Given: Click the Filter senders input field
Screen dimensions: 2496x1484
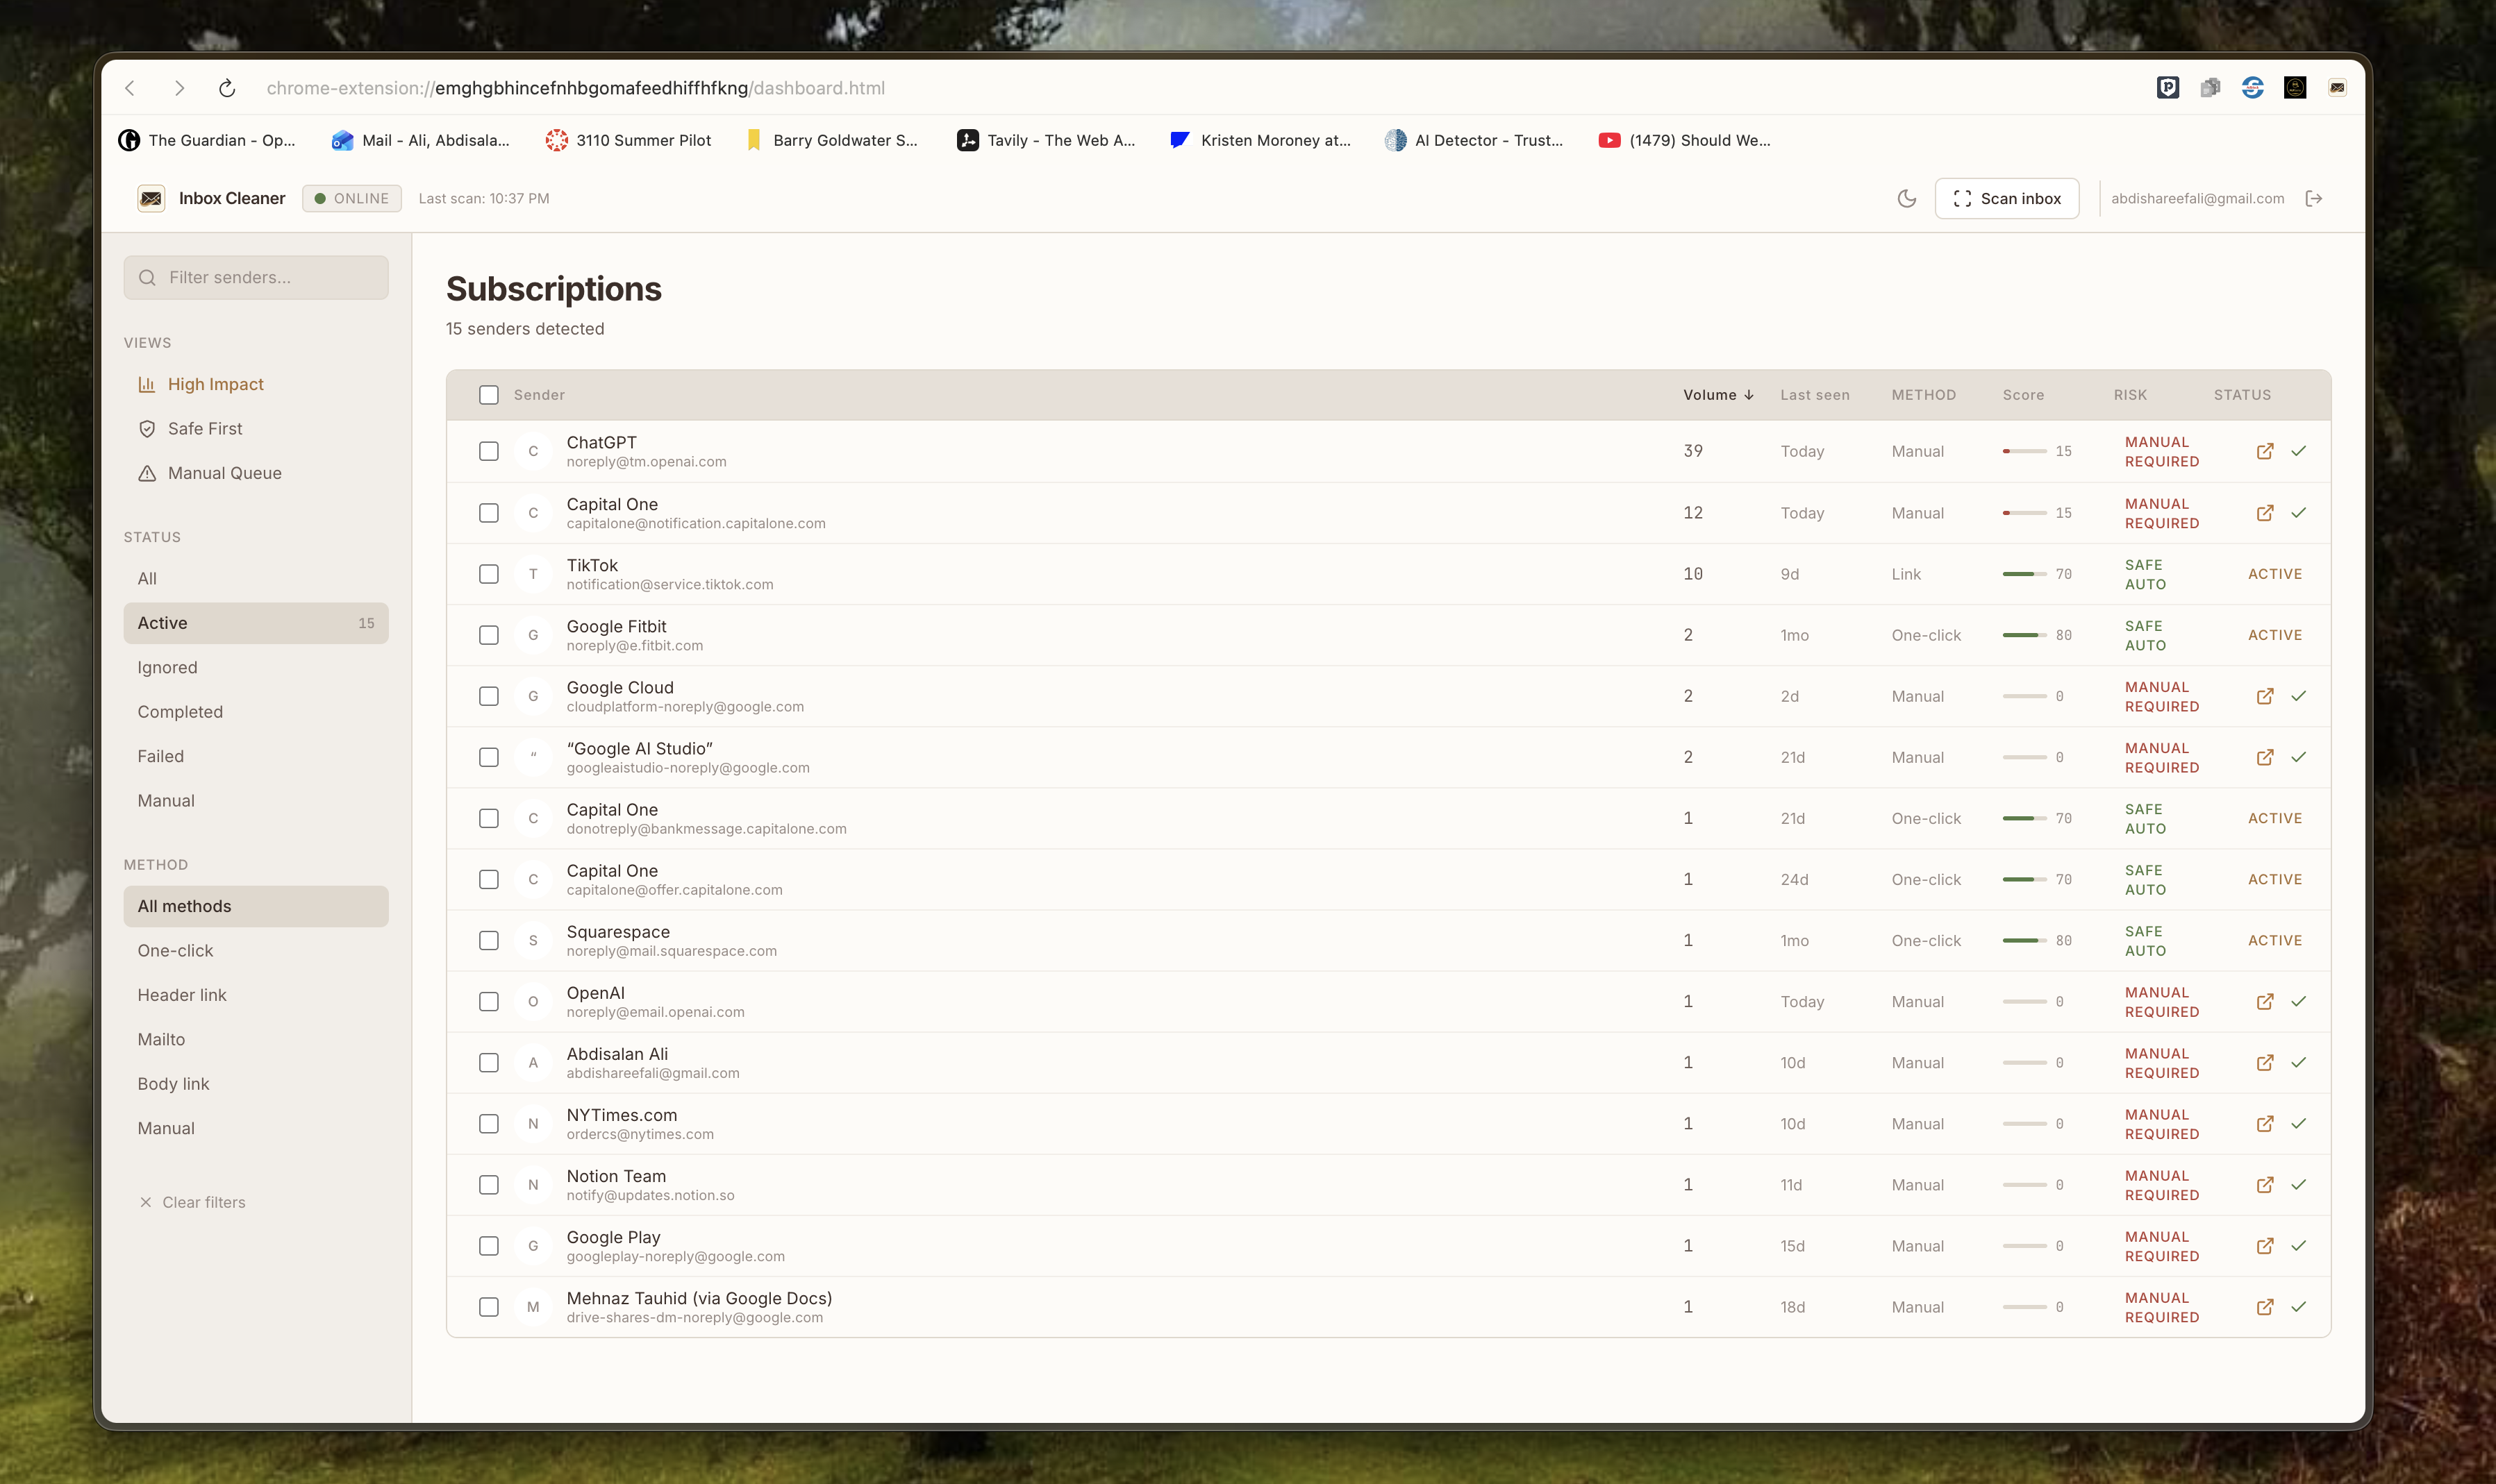Looking at the screenshot, I should 256,277.
